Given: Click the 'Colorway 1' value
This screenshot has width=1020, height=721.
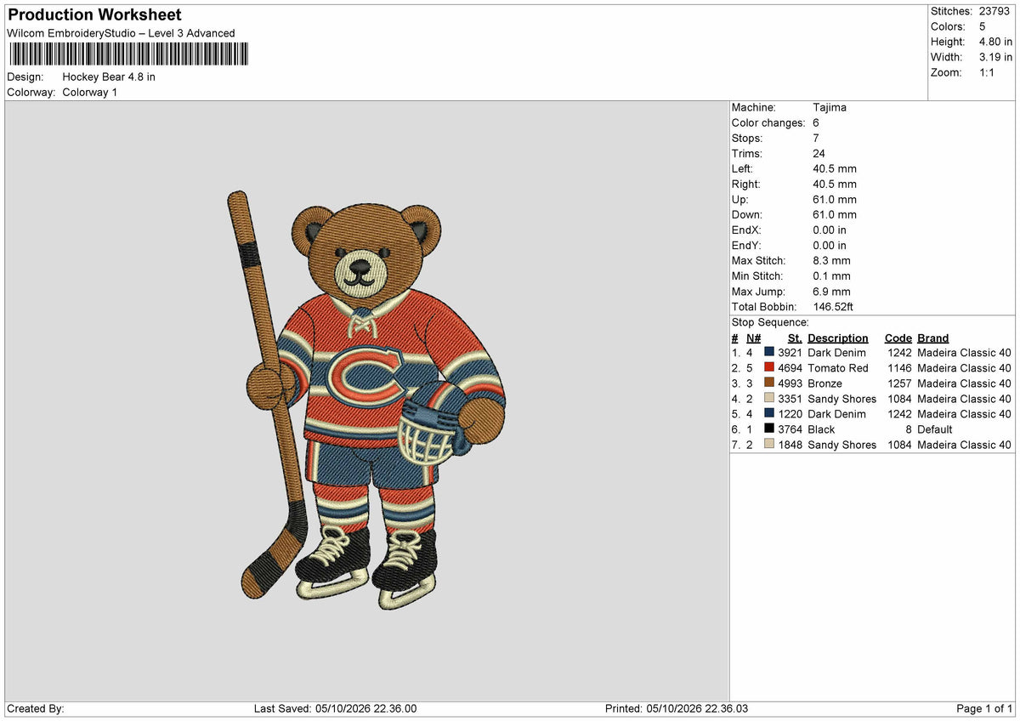Looking at the screenshot, I should tap(90, 92).
